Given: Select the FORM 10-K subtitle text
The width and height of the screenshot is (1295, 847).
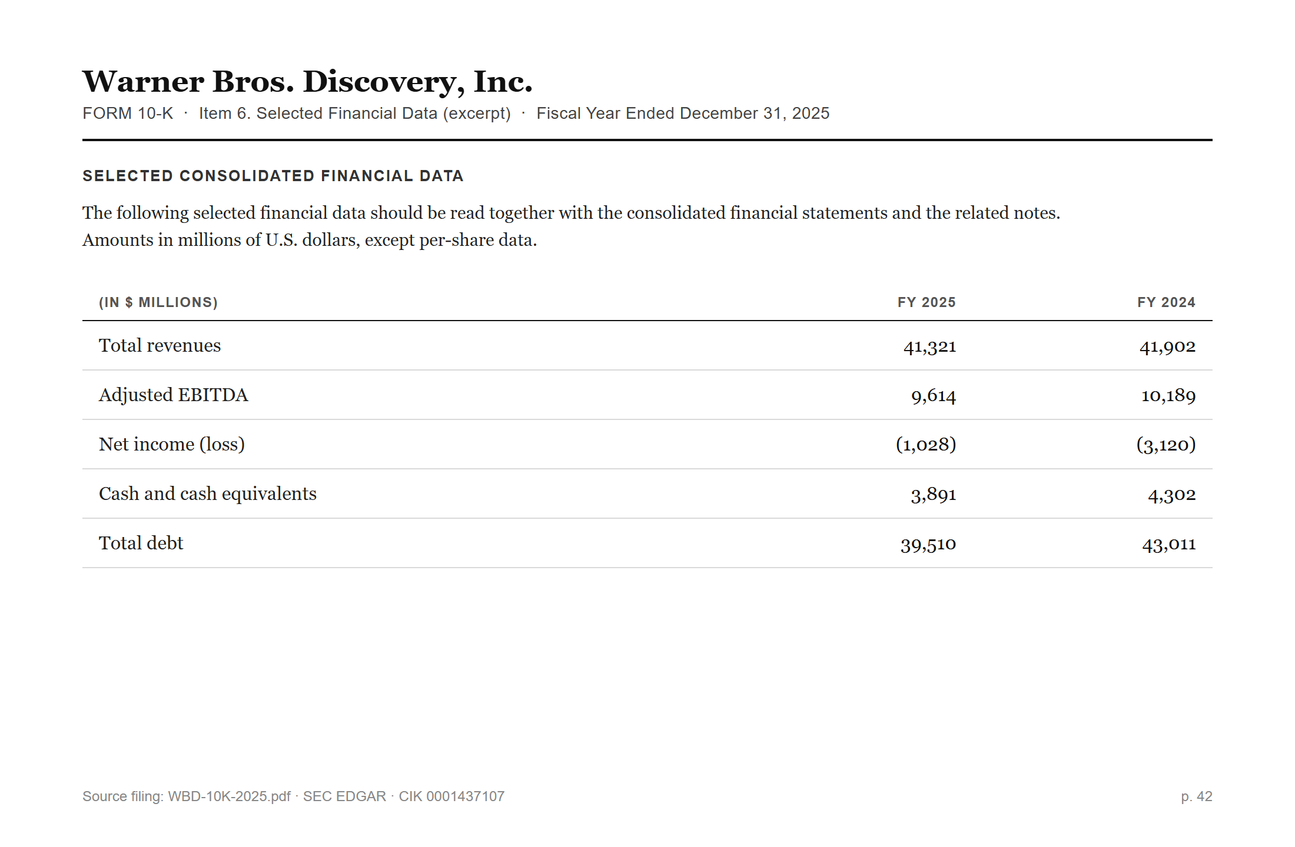Looking at the screenshot, I should [x=128, y=113].
